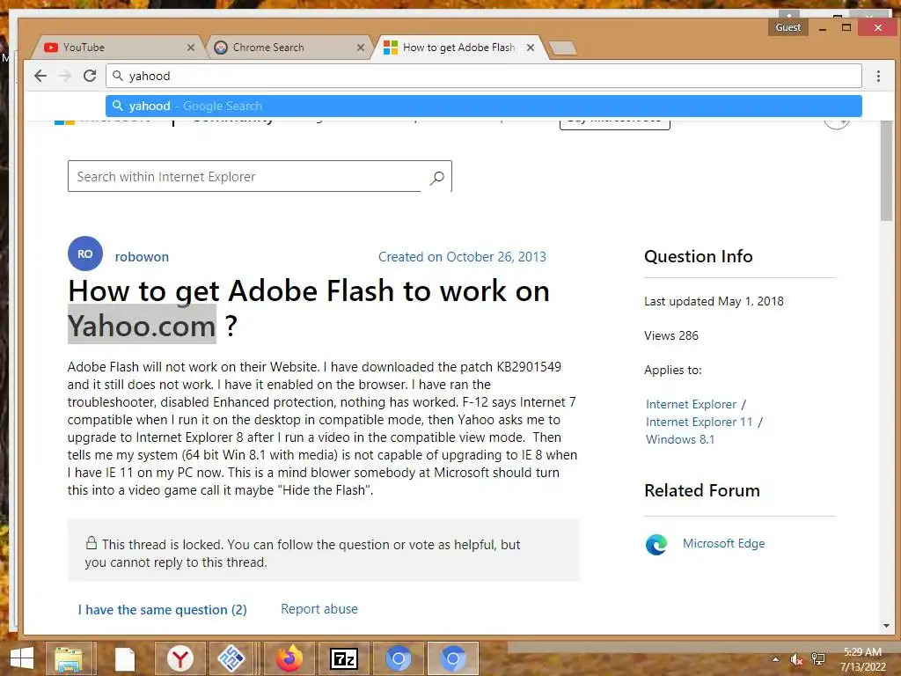Open the Microsoft Edge related forum link
The height and width of the screenshot is (676, 901).
[x=723, y=543]
